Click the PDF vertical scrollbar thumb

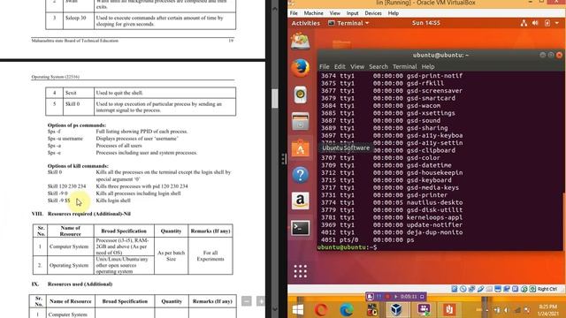tap(275, 98)
